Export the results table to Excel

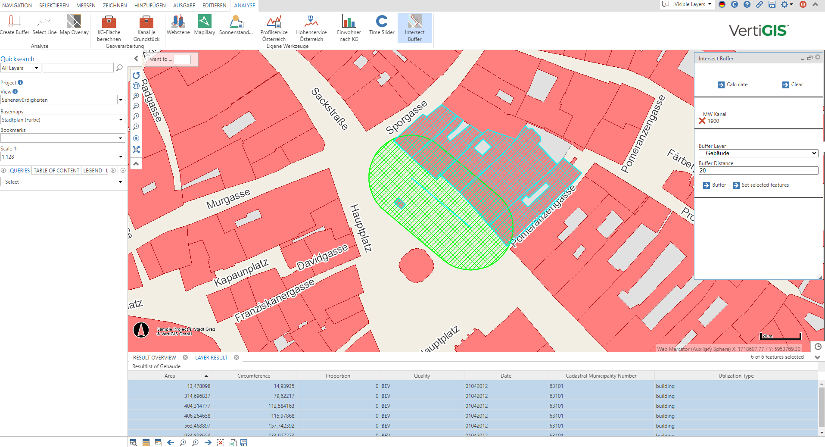(x=233, y=443)
